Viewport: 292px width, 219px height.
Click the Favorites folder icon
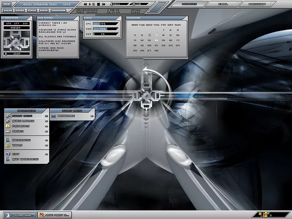click(8, 126)
